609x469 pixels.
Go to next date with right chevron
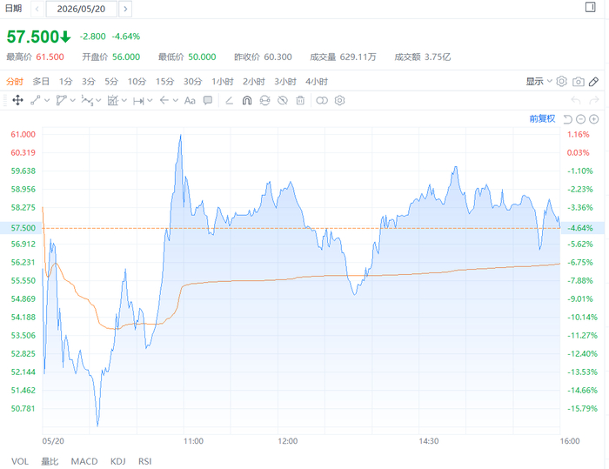125,9
